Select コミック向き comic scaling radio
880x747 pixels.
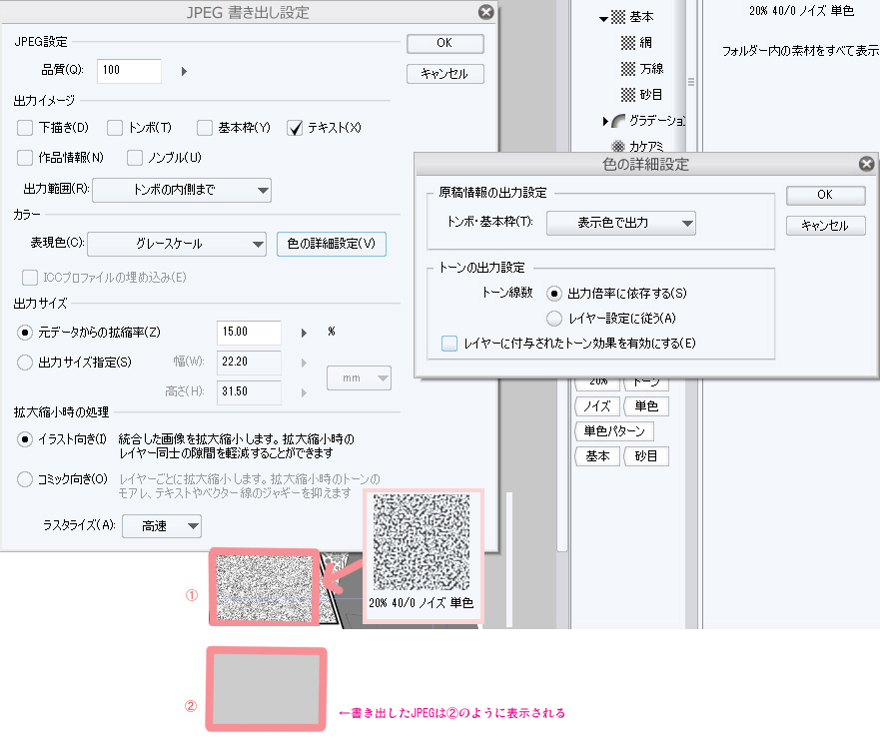point(25,479)
